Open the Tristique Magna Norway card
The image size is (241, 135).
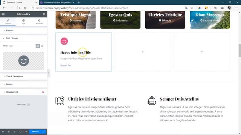(76, 20)
